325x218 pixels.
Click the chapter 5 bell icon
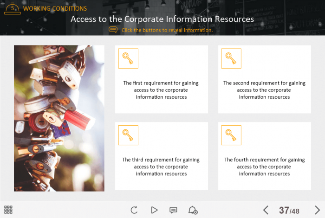12,8
